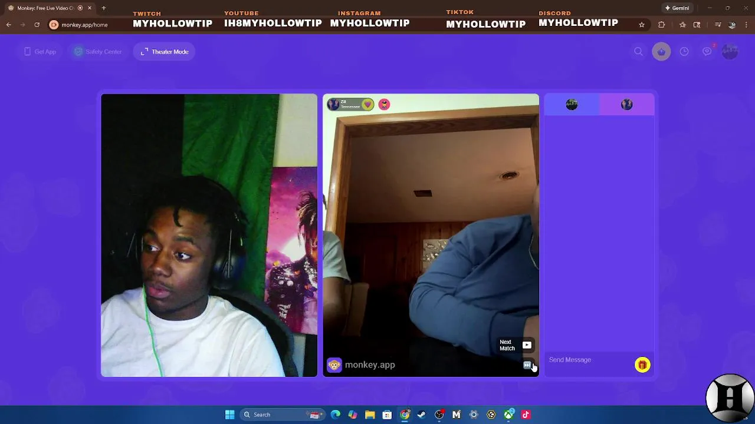Open Chrome extensions puzzle icon
Screen dimensions: 755x424
pyautogui.click(x=661, y=25)
